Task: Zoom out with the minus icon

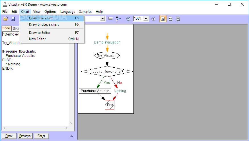Action: coord(128,19)
